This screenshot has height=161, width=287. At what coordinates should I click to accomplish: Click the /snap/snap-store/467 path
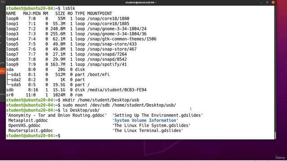(x=112, y=49)
